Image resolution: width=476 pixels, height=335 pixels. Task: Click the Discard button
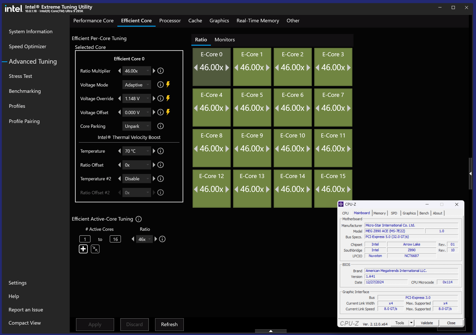(134, 324)
